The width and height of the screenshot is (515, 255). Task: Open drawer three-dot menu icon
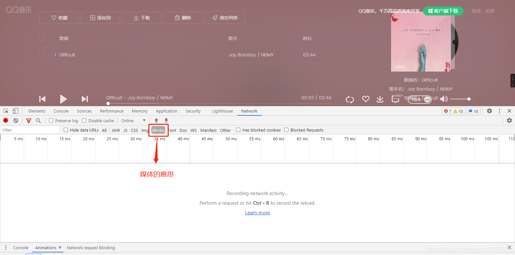coord(6,248)
